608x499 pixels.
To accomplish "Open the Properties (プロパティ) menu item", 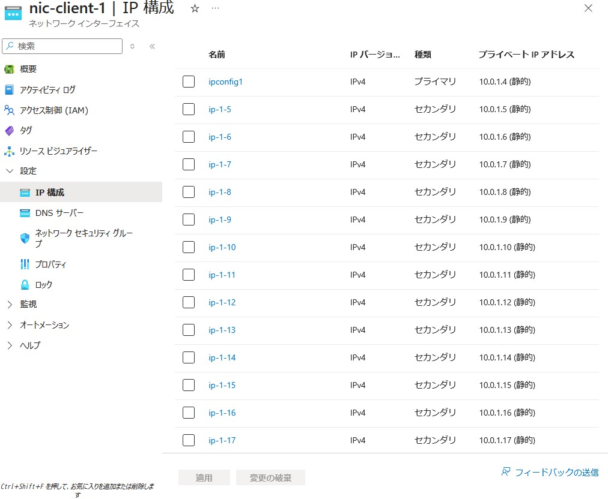I will [50, 264].
